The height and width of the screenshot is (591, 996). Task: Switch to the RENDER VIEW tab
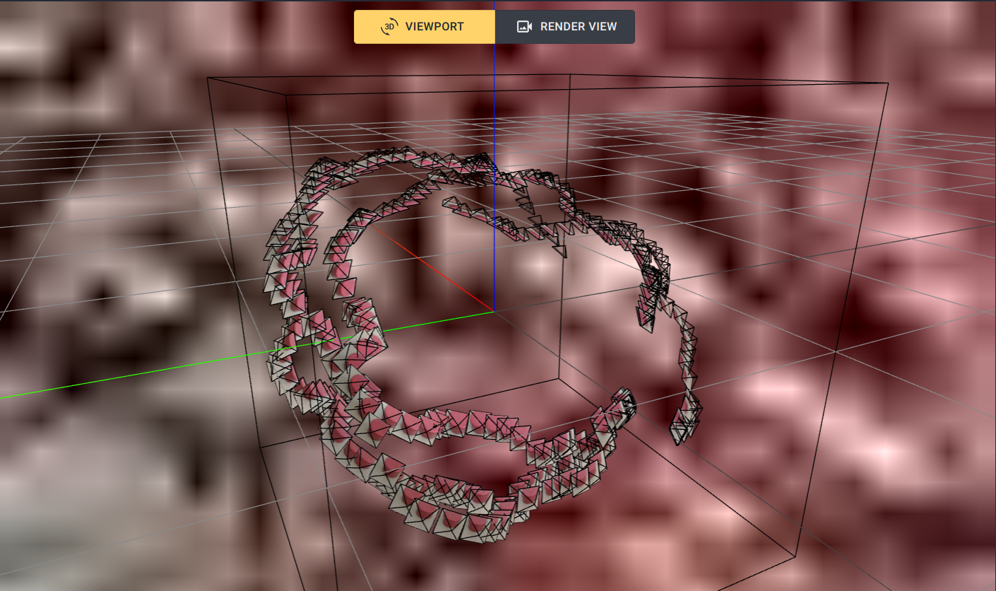point(565,26)
